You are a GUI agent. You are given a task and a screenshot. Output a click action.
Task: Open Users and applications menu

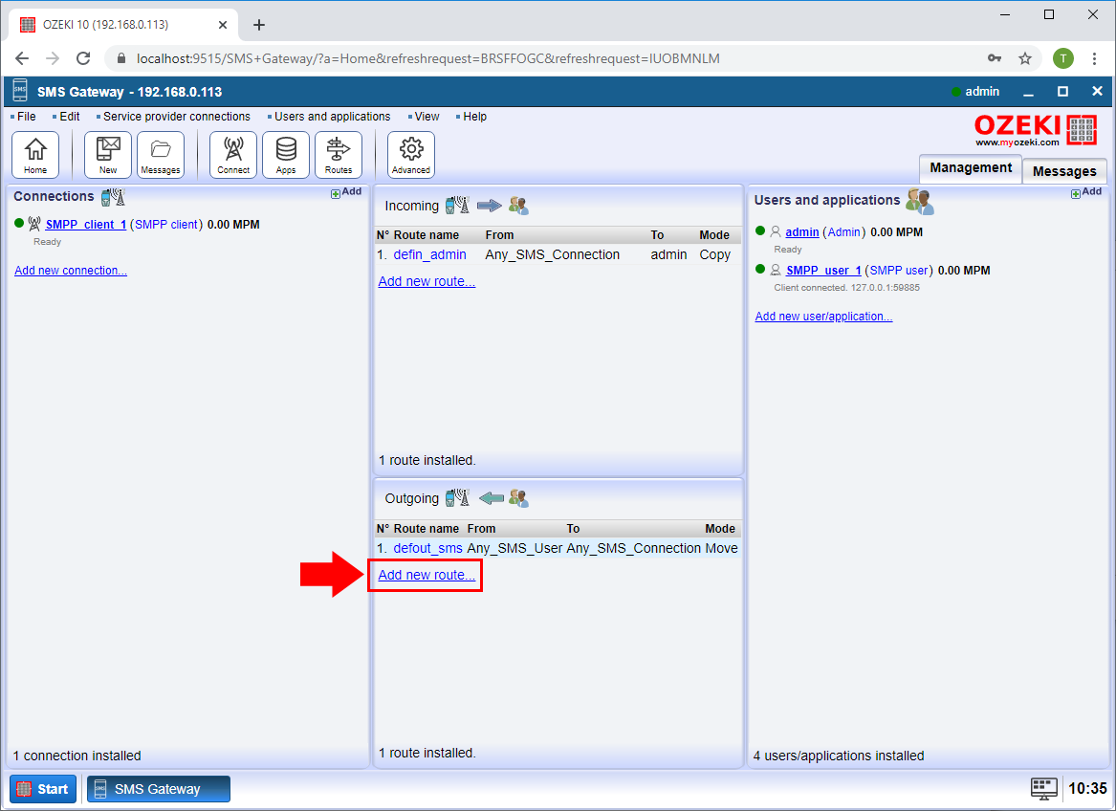pos(333,117)
